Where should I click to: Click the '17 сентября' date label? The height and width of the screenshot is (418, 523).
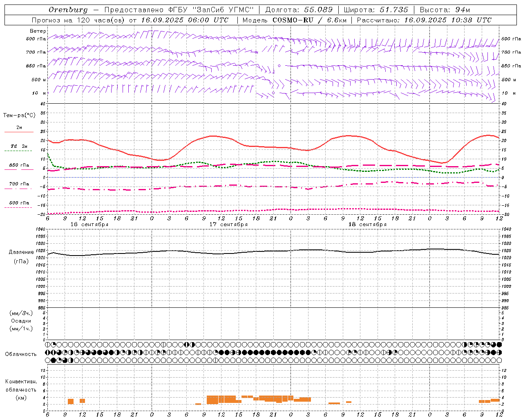pos(228,225)
